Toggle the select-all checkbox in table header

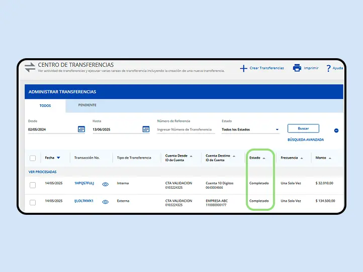33,158
